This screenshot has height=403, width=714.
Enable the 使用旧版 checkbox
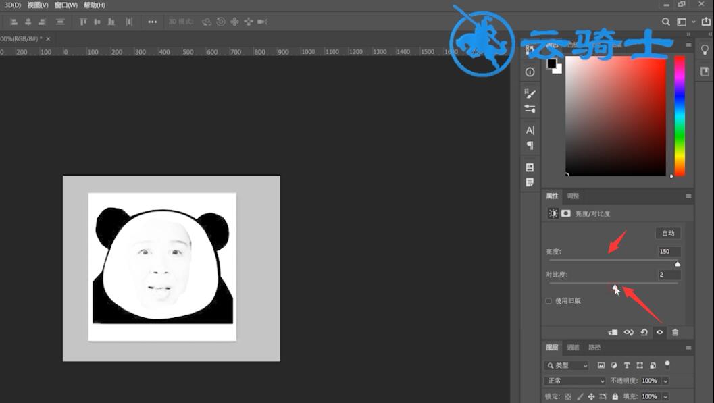point(549,301)
